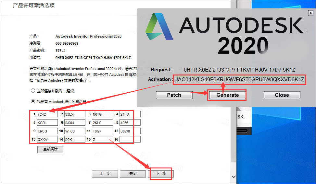Click activation code field 7 containing 2KLS

tap(102, 123)
